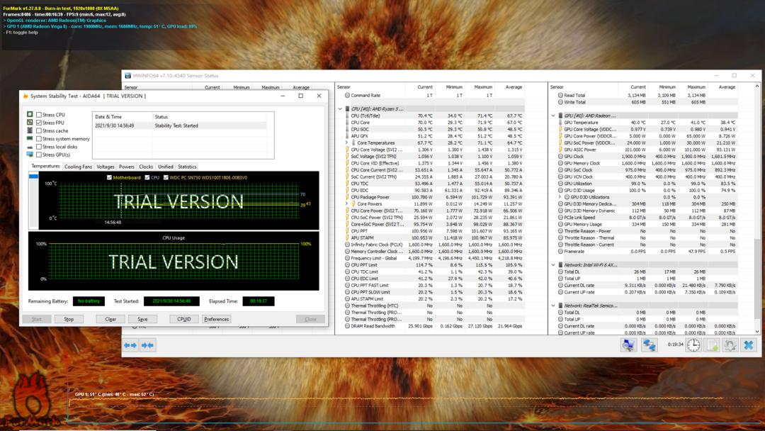Click the HWiNFO network computers icon
Screen dimensions: 765x431
649,345
